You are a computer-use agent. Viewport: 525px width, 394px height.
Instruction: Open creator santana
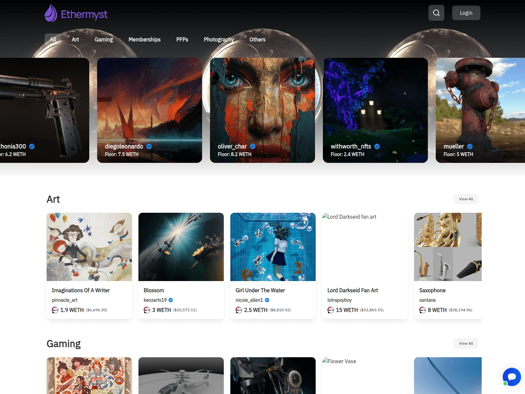[x=428, y=300]
